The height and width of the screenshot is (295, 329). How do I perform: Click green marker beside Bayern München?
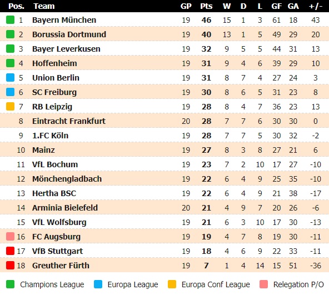(10, 20)
